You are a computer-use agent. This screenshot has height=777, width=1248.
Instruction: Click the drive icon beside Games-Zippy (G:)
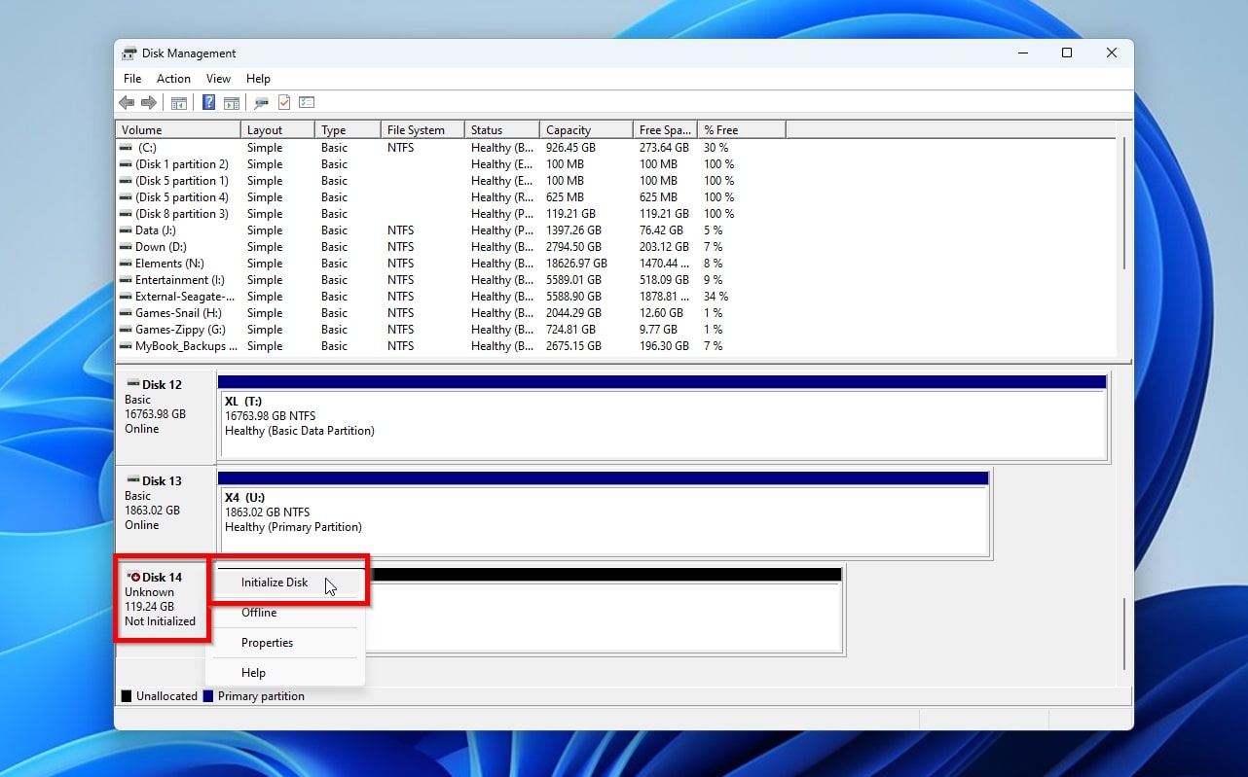pos(126,330)
